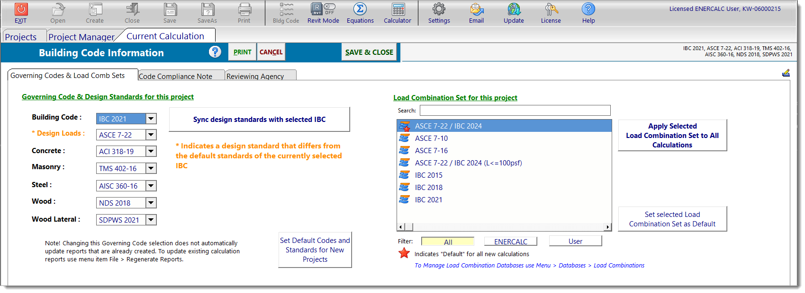Select the Current Calculation tab

[x=165, y=36]
